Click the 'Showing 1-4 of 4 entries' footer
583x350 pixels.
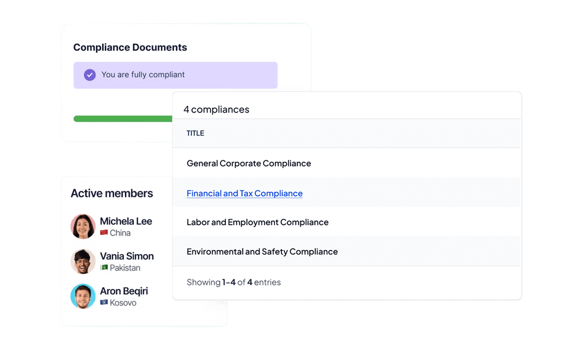pos(233,282)
